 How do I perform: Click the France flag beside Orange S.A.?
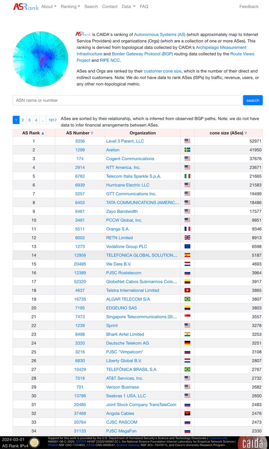(187, 229)
